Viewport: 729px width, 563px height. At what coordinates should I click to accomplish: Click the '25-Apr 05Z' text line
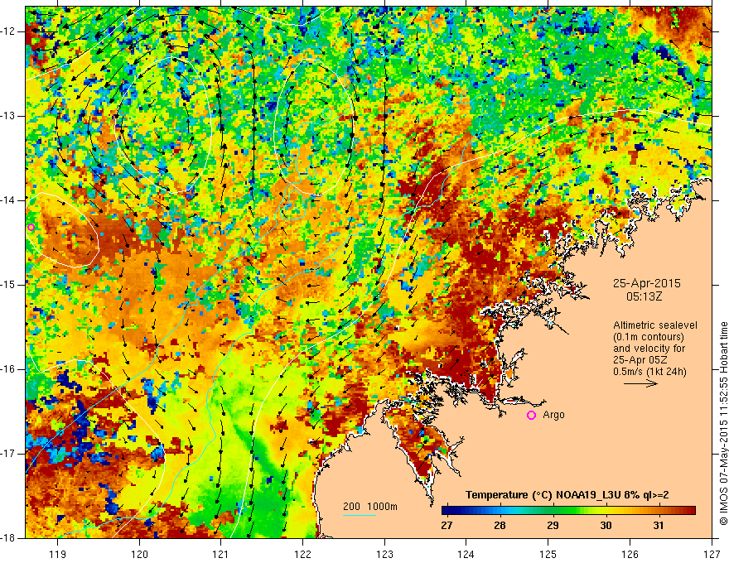pos(640,360)
